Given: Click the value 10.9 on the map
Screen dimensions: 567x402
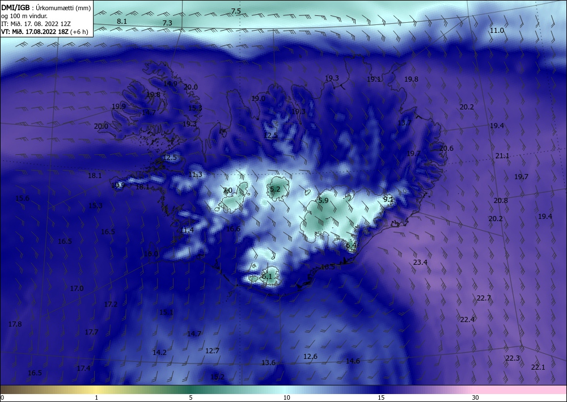Looking at the screenshot, I should [x=119, y=185].
